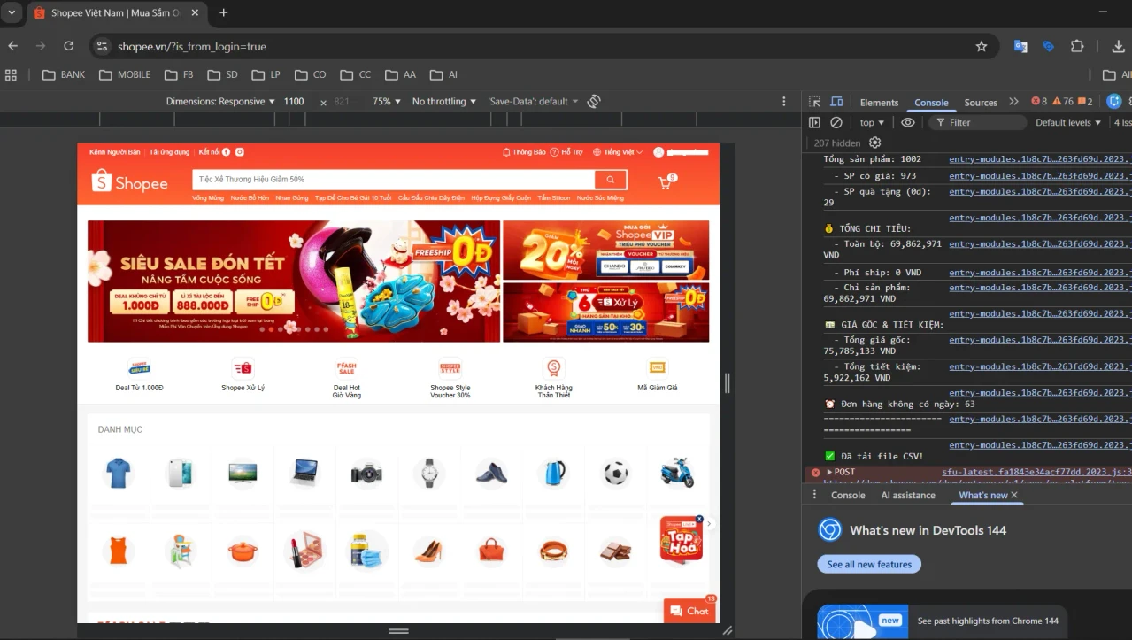Close the What's new drawer tab

1014,495
